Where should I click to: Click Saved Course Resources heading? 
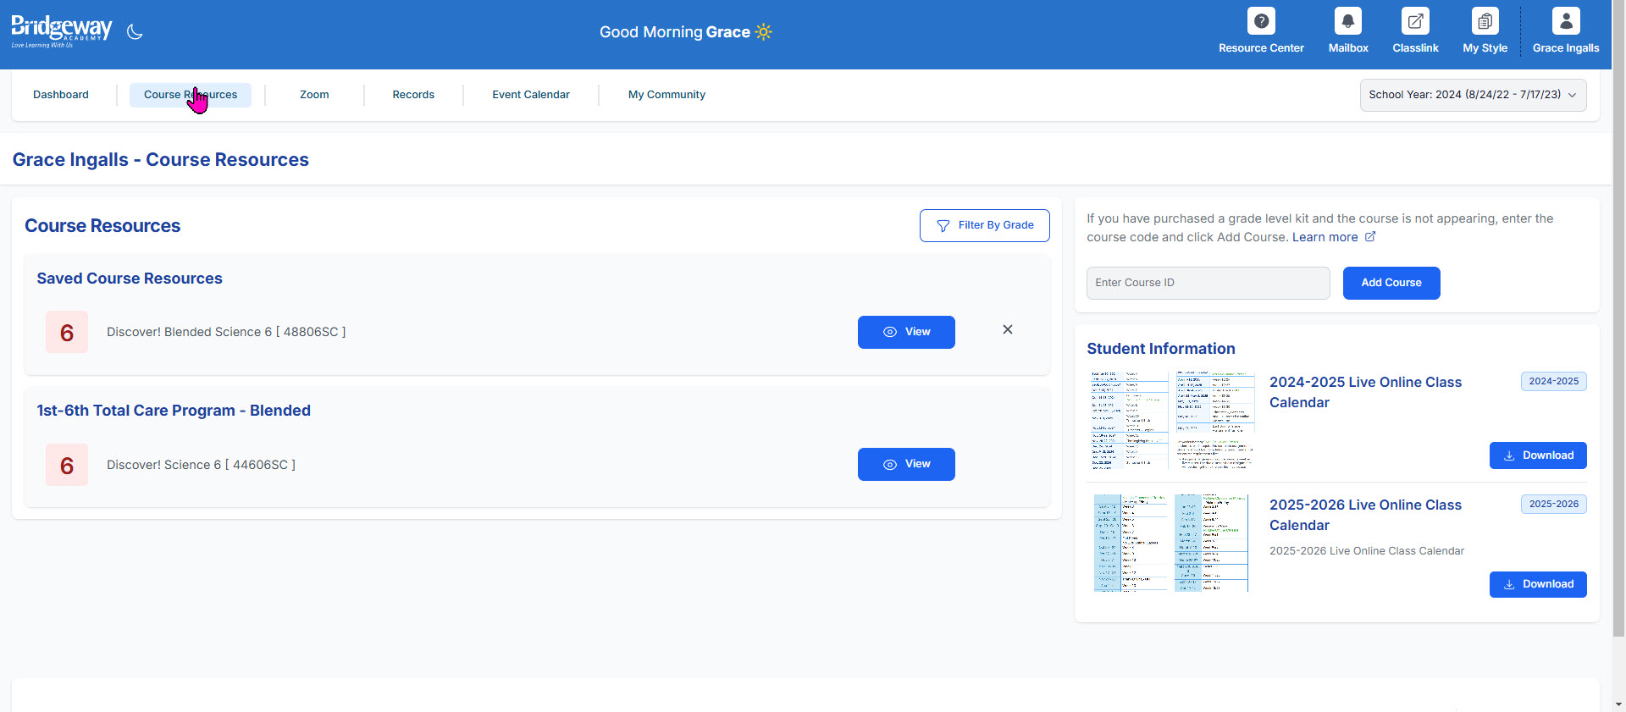click(130, 279)
